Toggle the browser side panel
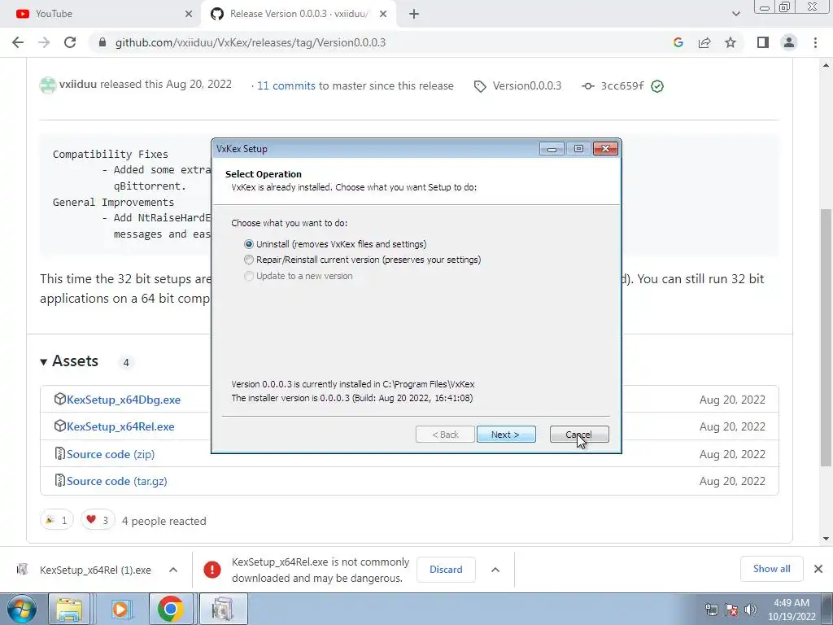Image resolution: width=833 pixels, height=625 pixels. [x=763, y=42]
